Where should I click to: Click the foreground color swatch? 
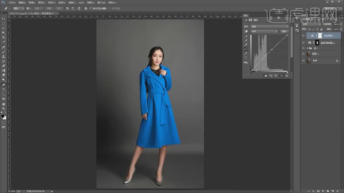point(2,116)
